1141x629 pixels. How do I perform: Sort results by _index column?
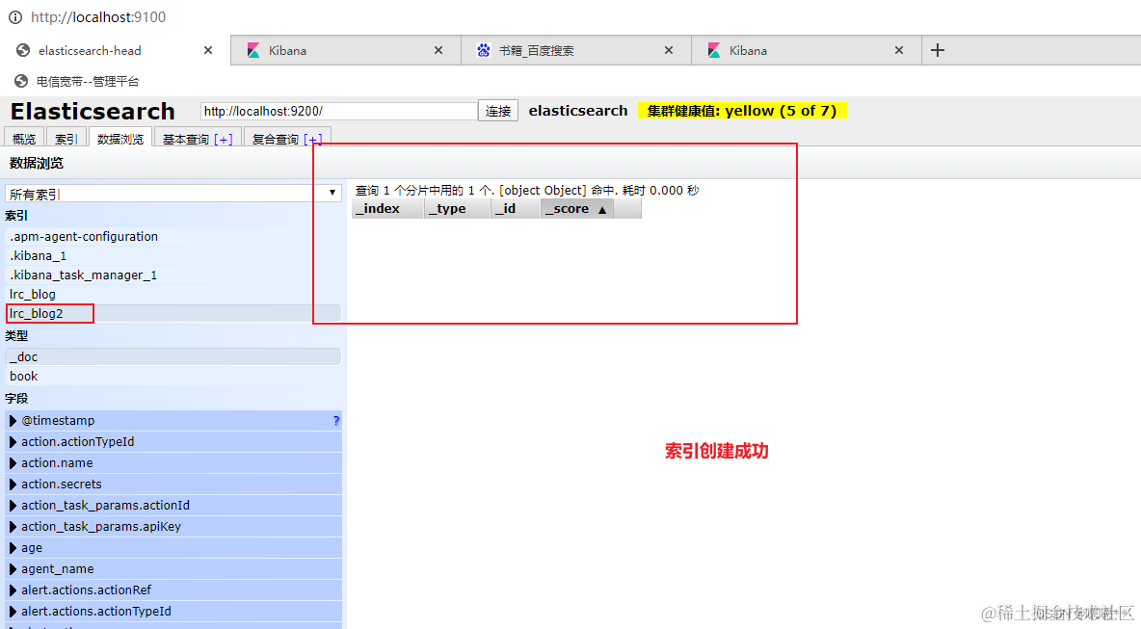387,209
